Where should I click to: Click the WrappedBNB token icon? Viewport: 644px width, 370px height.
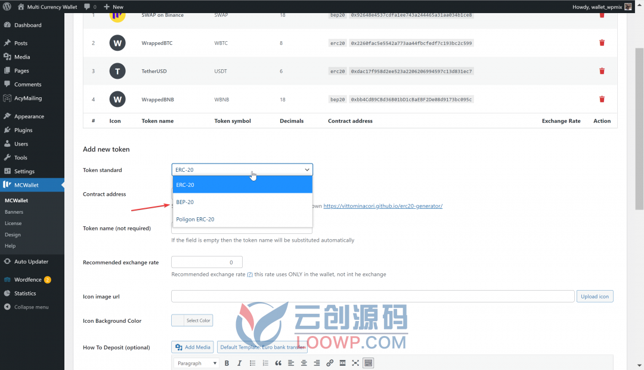tap(117, 99)
